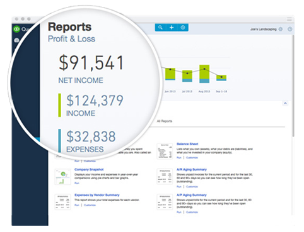
Task: Open Expenses by Vendor Summary report
Action: [x=97, y=195]
